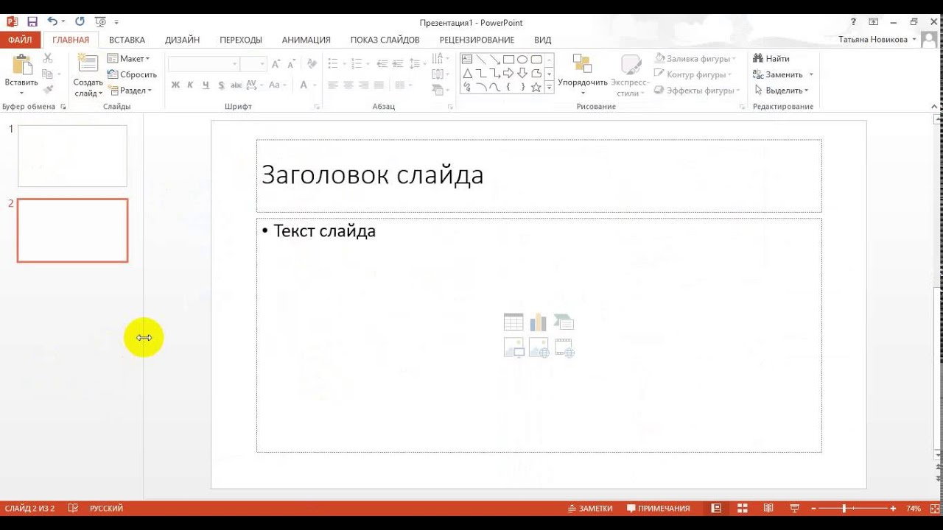Copy the selection using the copy icon
943x530 pixels.
[x=48, y=74]
